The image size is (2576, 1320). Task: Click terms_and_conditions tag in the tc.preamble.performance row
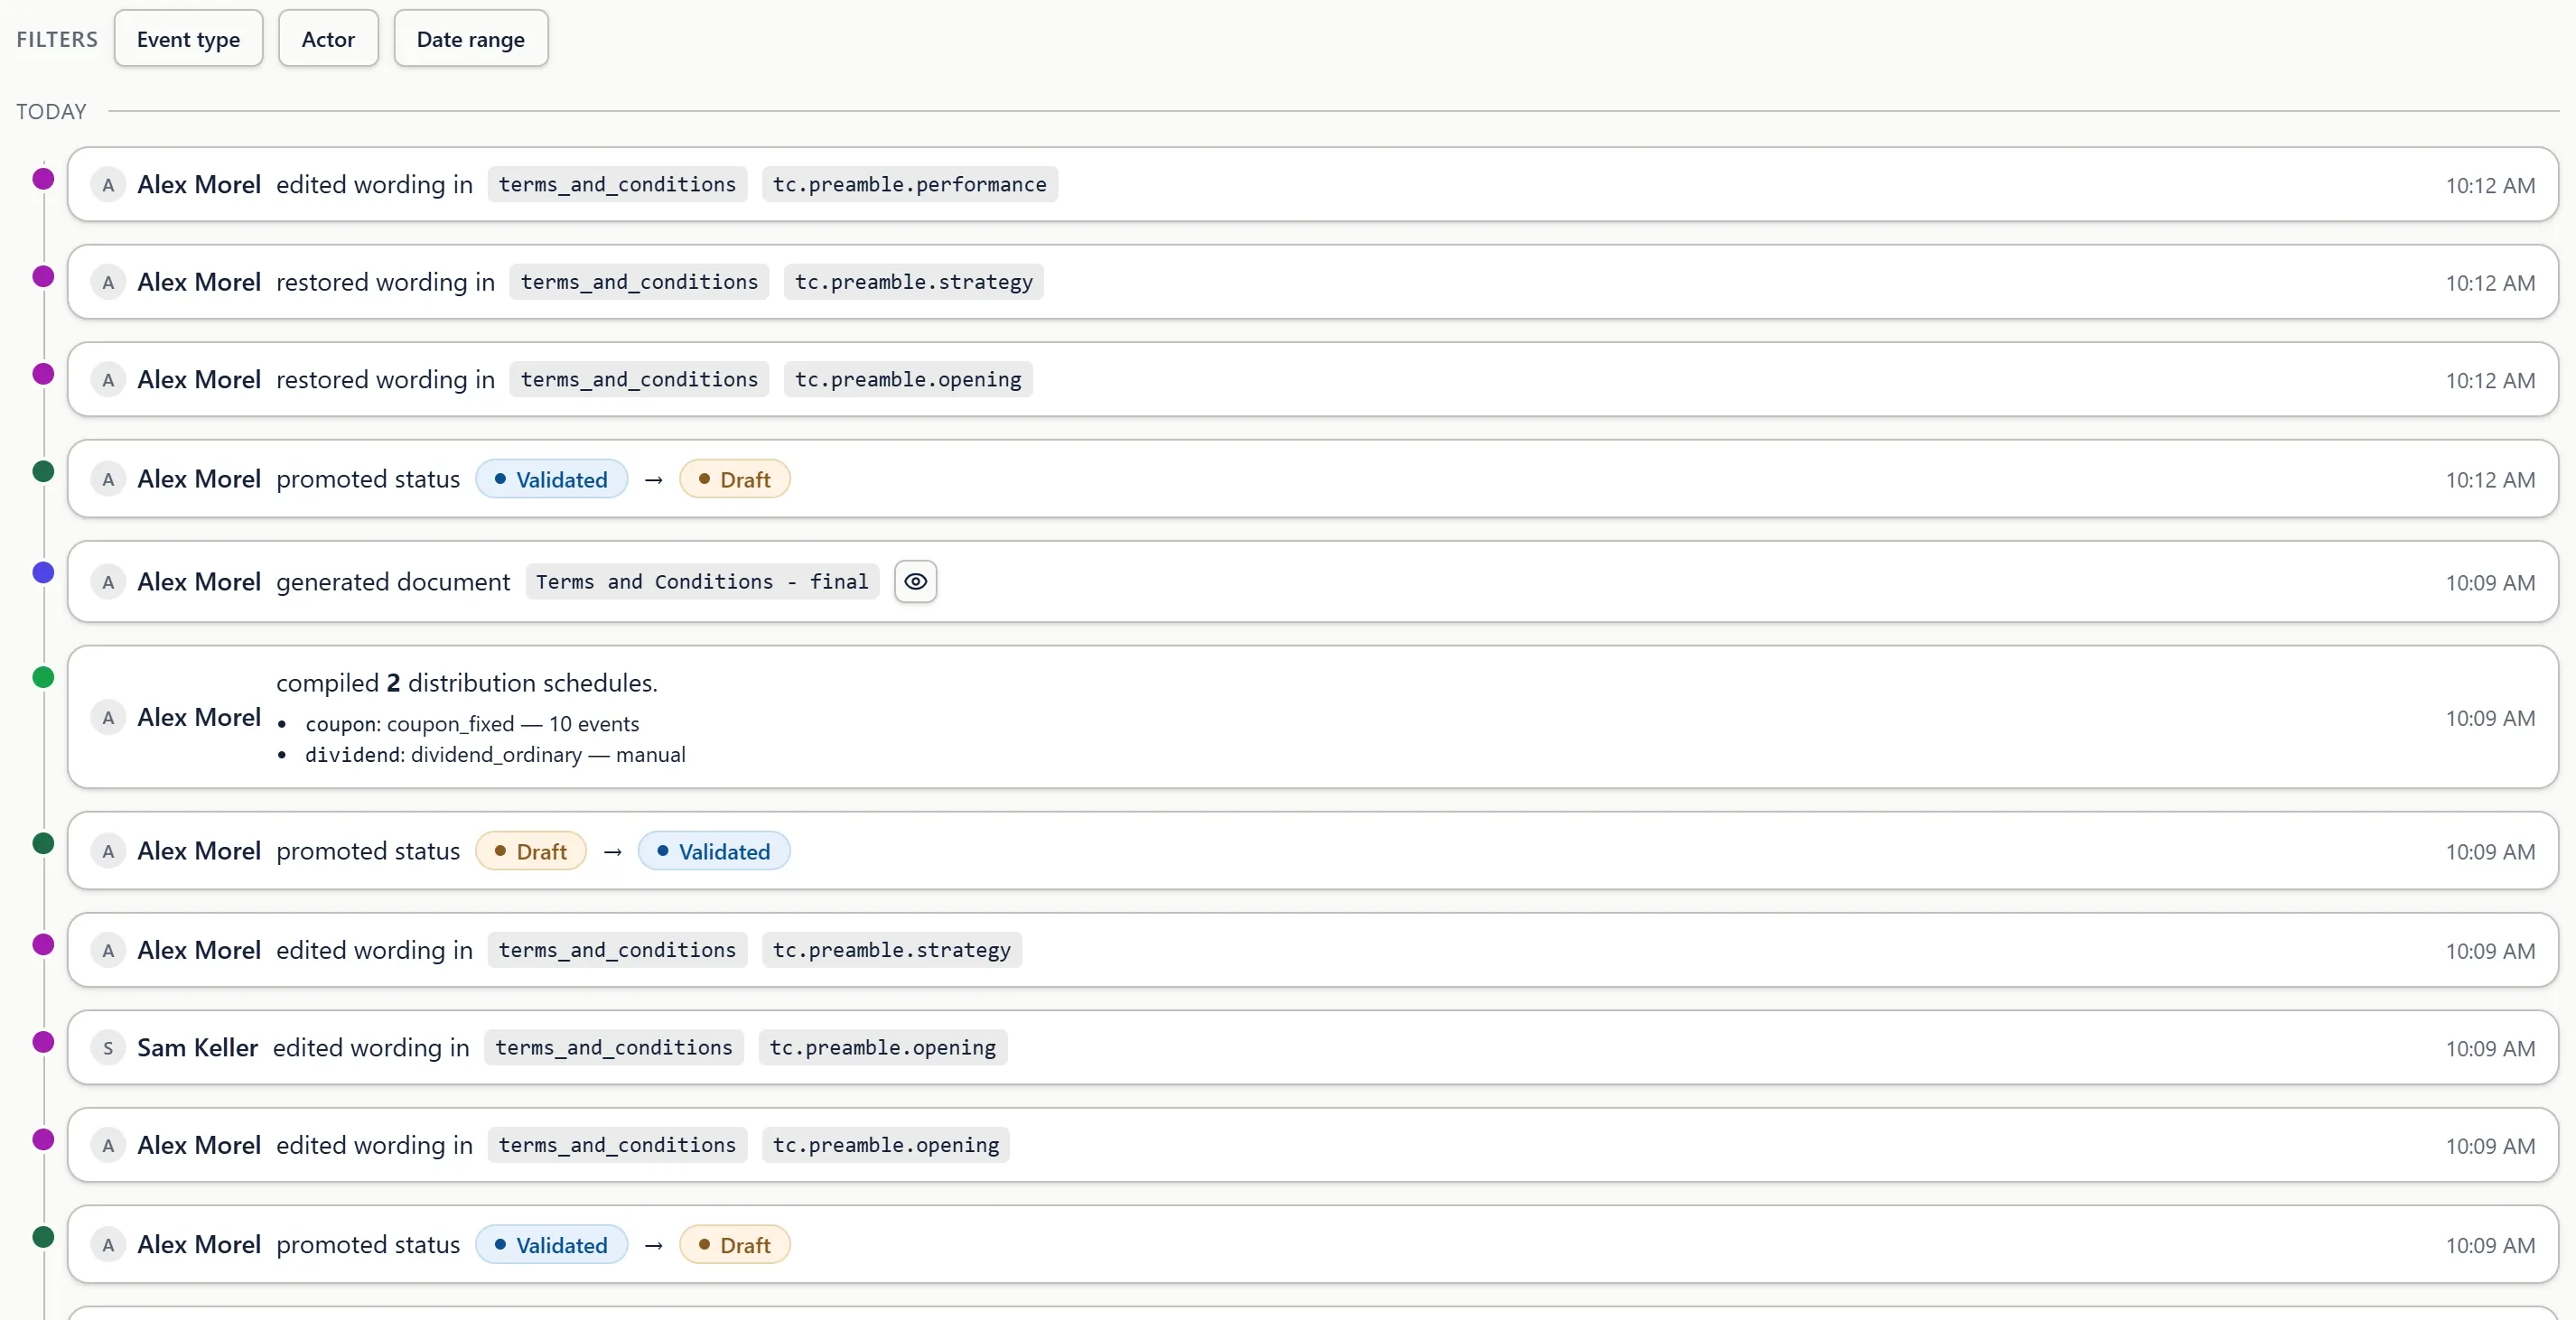tap(617, 184)
